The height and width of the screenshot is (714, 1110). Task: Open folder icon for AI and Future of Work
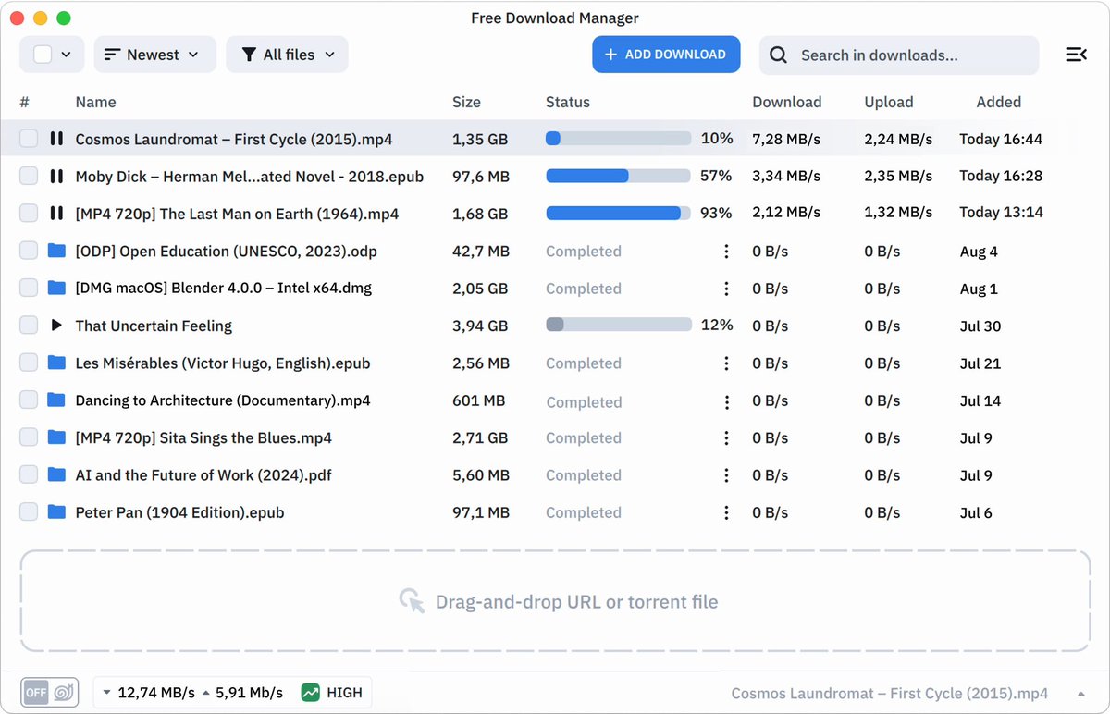[x=56, y=474]
